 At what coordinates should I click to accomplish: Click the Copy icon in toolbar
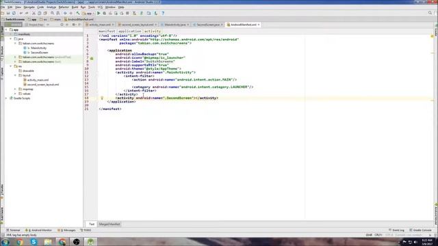[x=40, y=13]
